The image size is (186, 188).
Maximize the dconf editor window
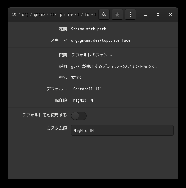158,14
